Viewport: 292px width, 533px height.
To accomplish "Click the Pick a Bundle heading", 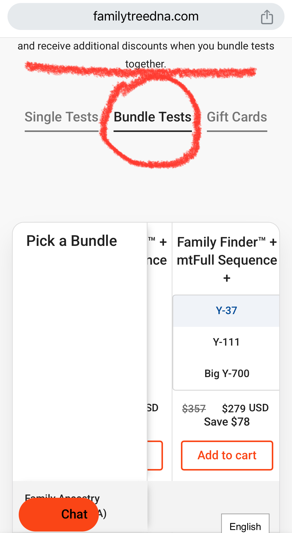I will pyautogui.click(x=72, y=241).
